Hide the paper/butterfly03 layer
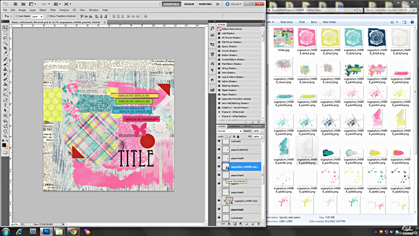 (x=219, y=150)
